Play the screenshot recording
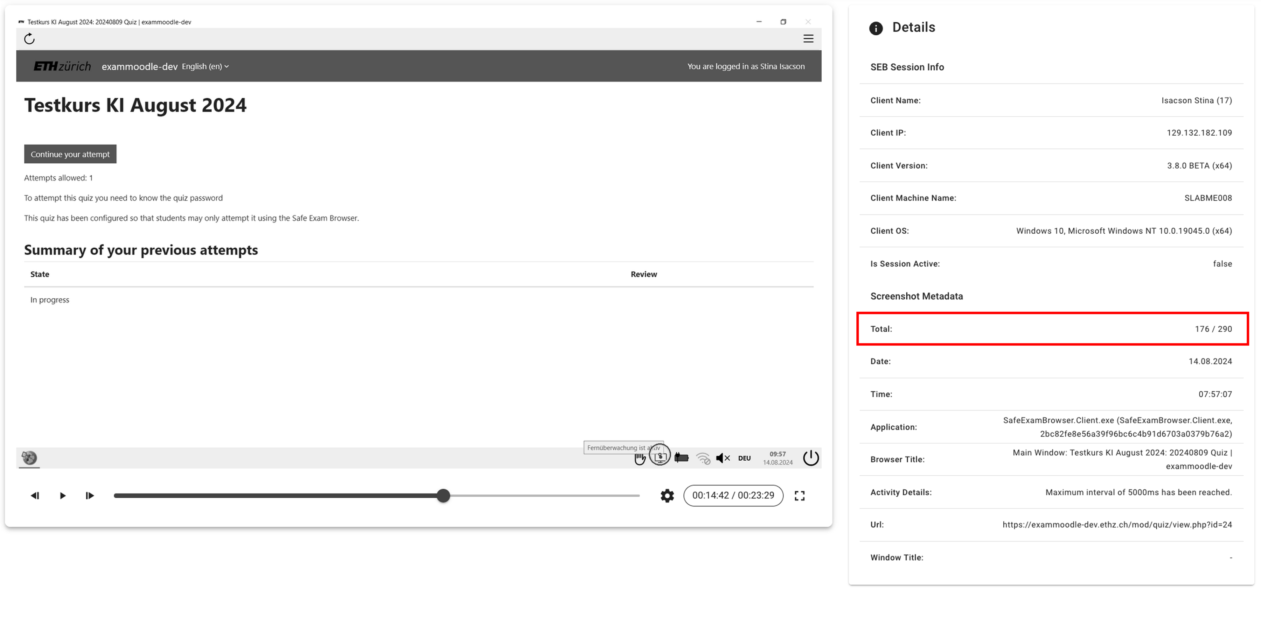Image resolution: width=1261 pixels, height=625 pixels. (63, 495)
